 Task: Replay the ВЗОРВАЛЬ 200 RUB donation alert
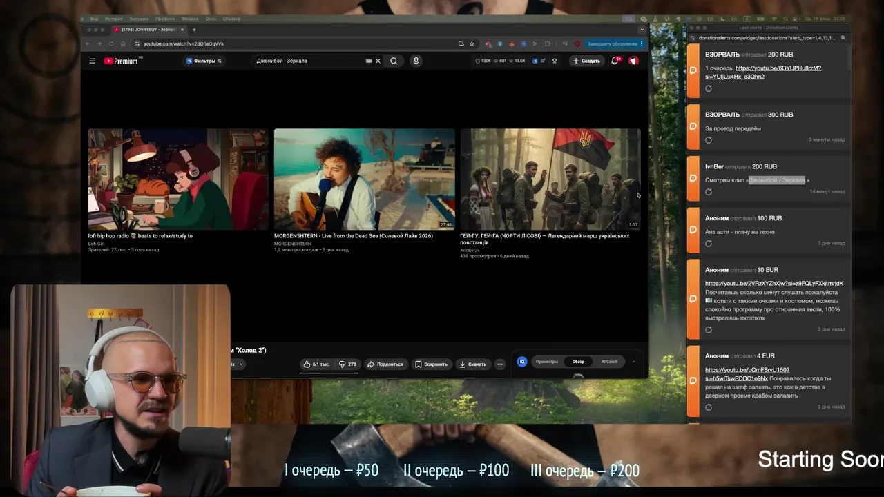[709, 88]
